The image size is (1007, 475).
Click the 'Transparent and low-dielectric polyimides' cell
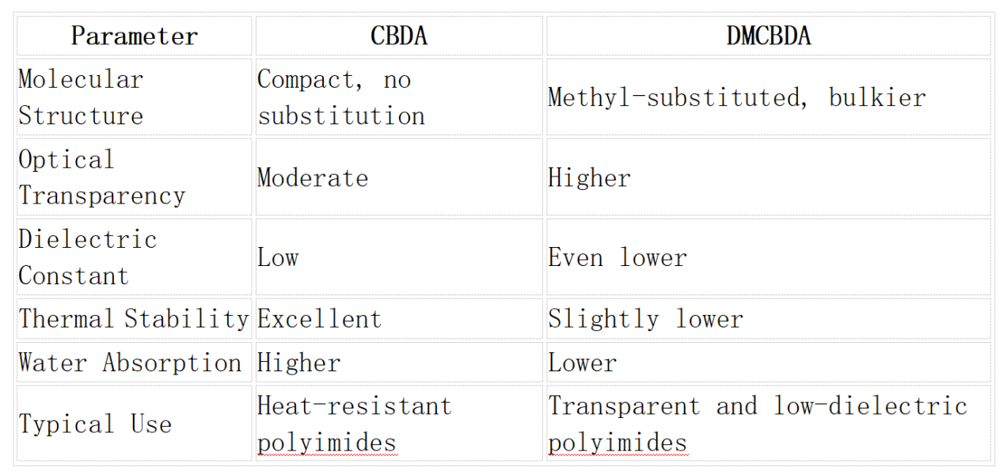click(768, 423)
